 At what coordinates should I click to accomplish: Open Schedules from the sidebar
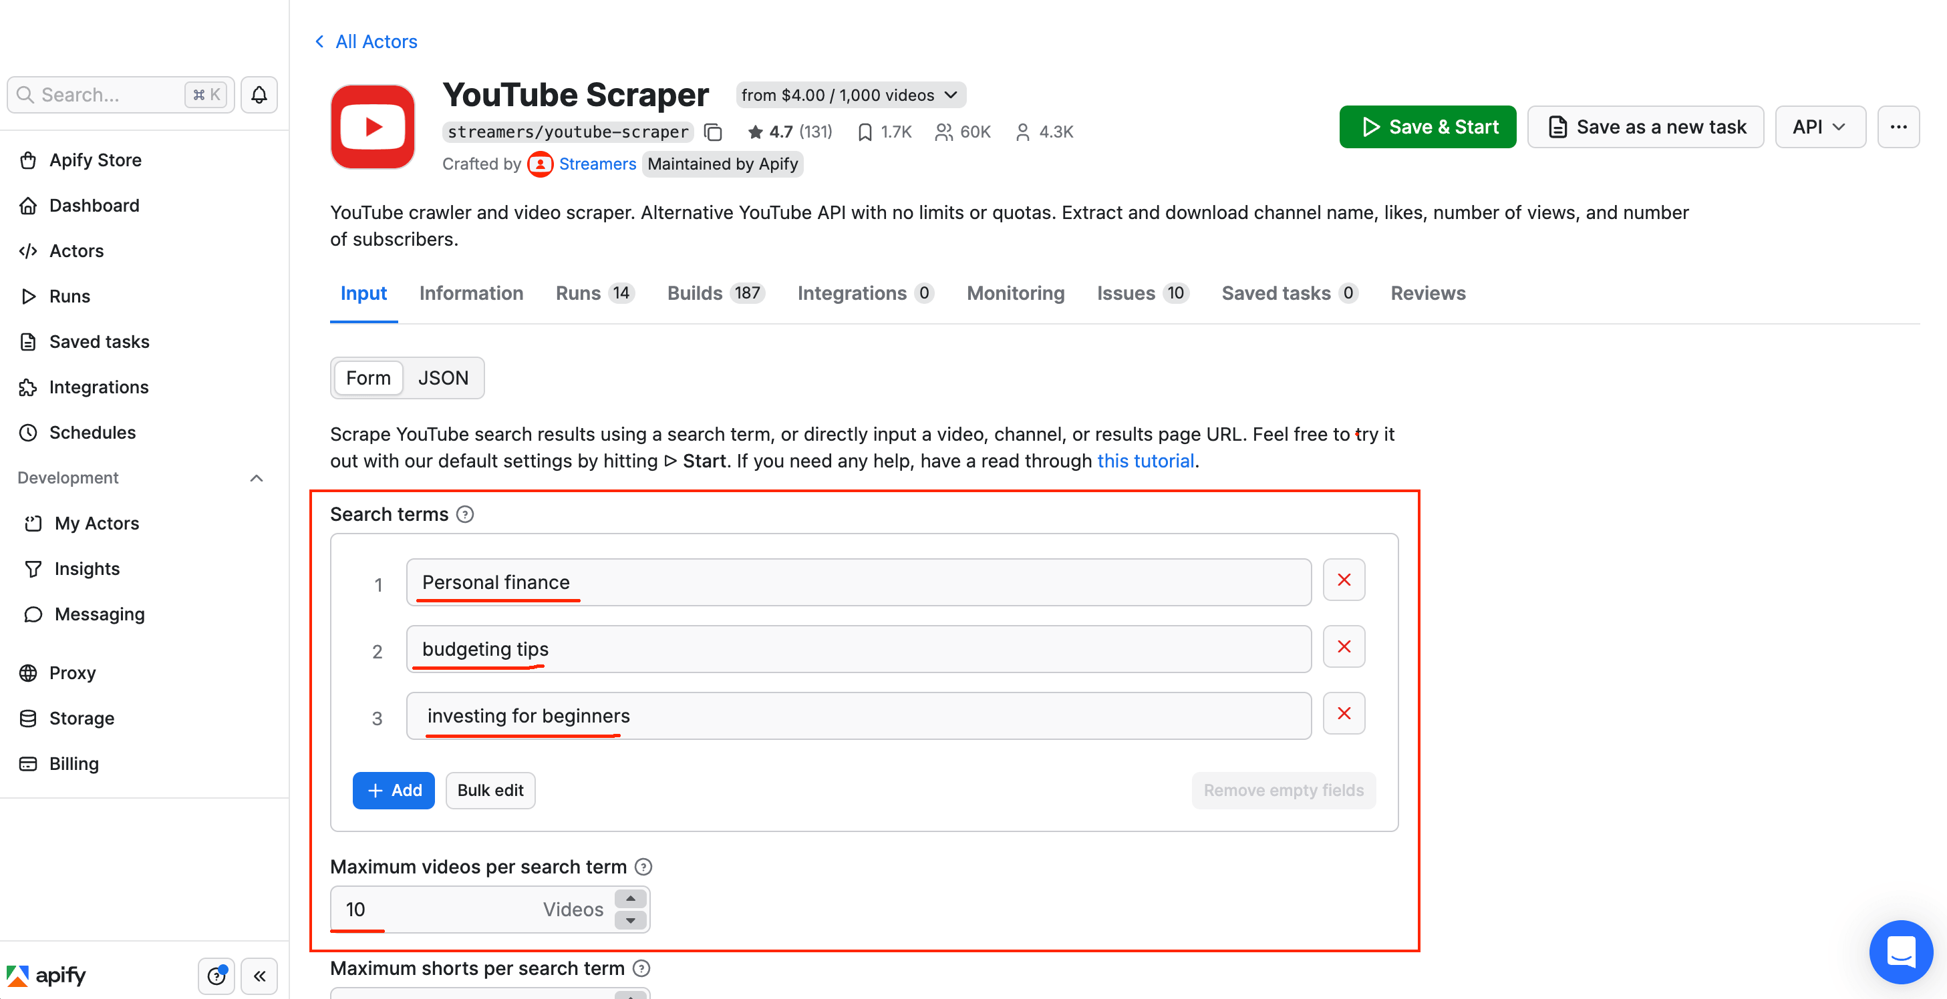(92, 432)
